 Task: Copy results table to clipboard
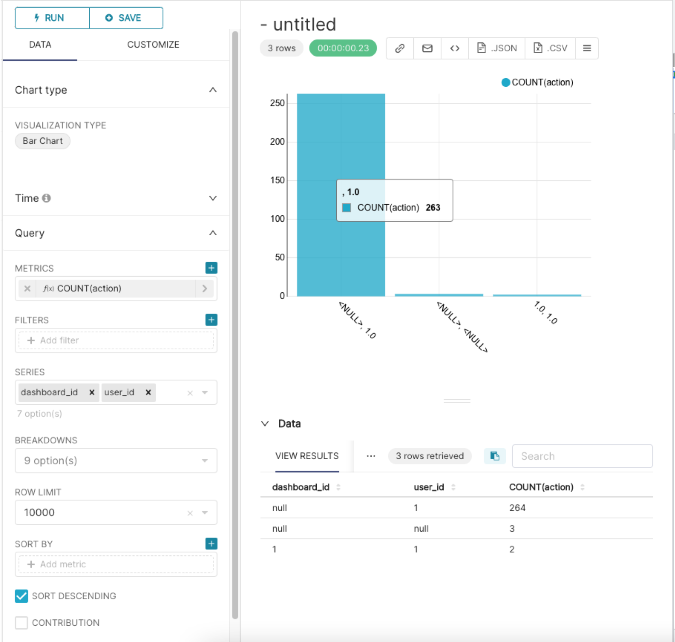(x=494, y=456)
